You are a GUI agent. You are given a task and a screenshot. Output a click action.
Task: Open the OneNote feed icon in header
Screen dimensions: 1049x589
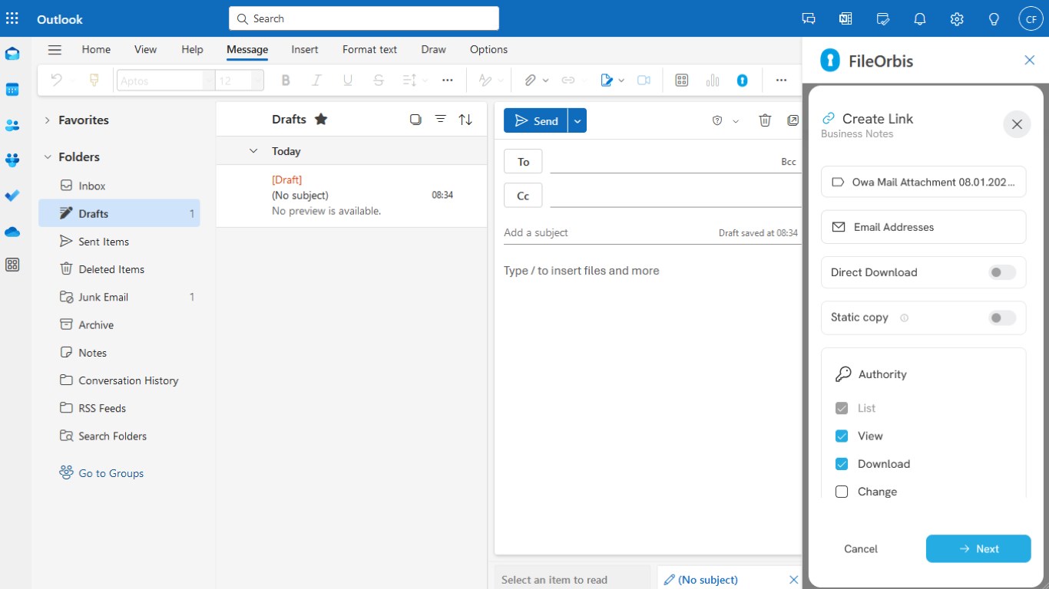845,19
